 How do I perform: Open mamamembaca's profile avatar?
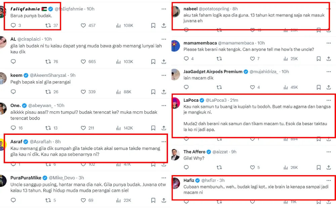pos(175,46)
